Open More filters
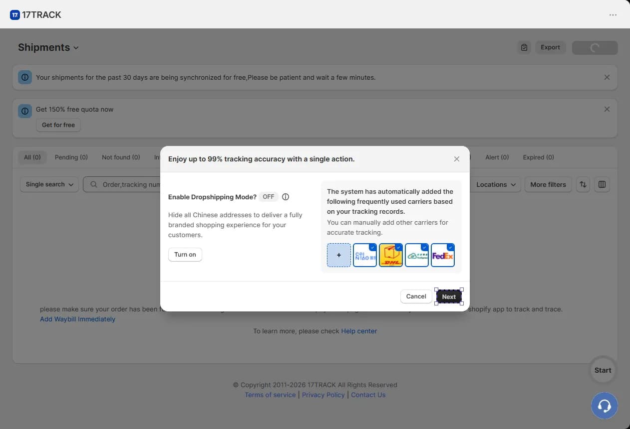 548,184
